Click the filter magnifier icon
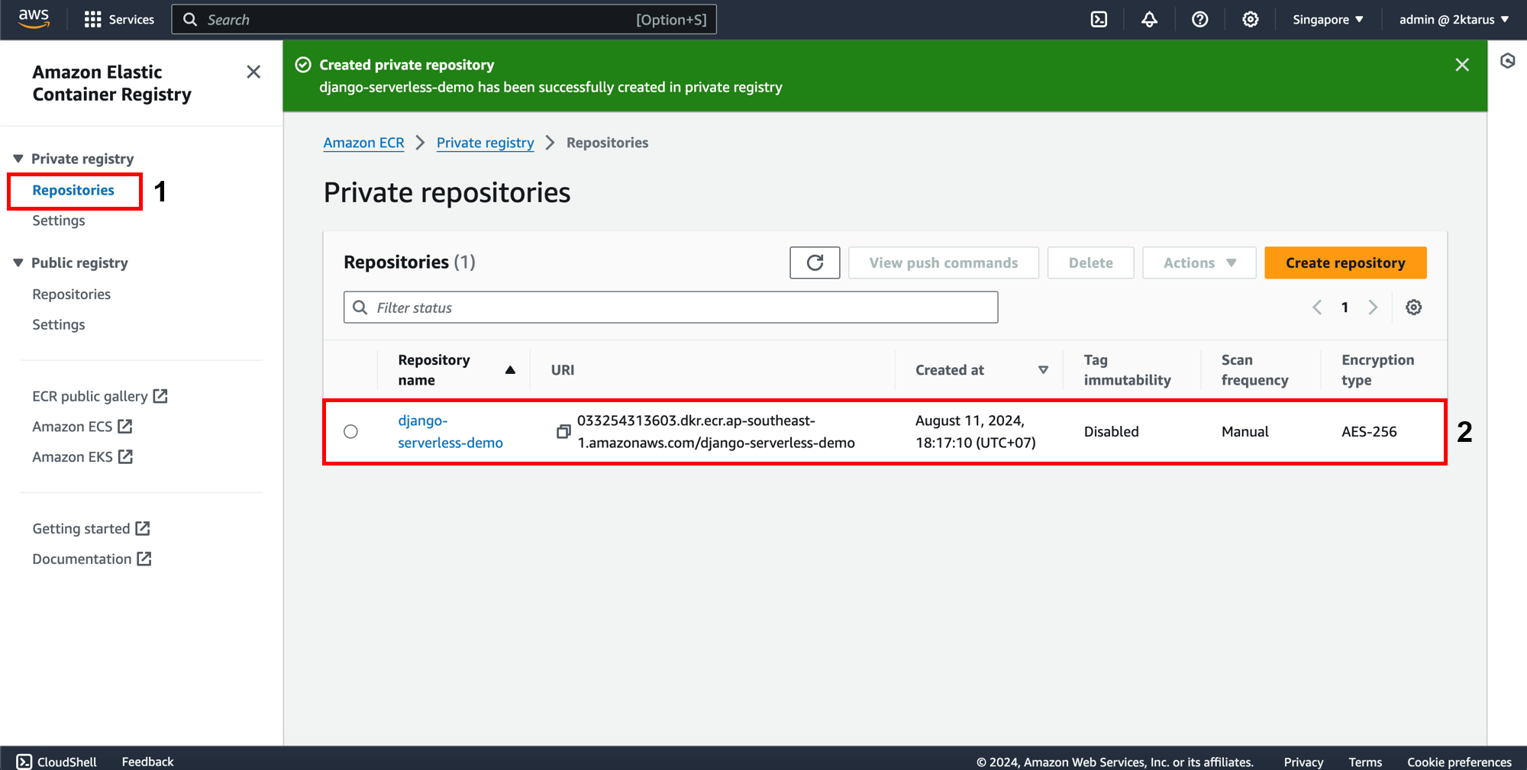 [x=360, y=308]
